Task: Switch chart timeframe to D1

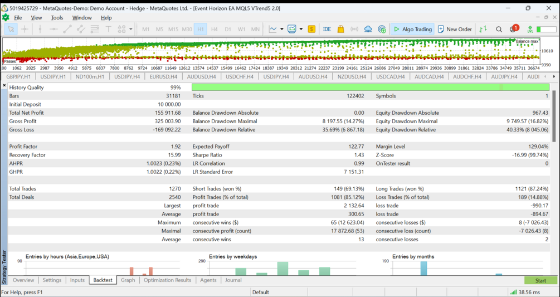Action: pyautogui.click(x=228, y=30)
